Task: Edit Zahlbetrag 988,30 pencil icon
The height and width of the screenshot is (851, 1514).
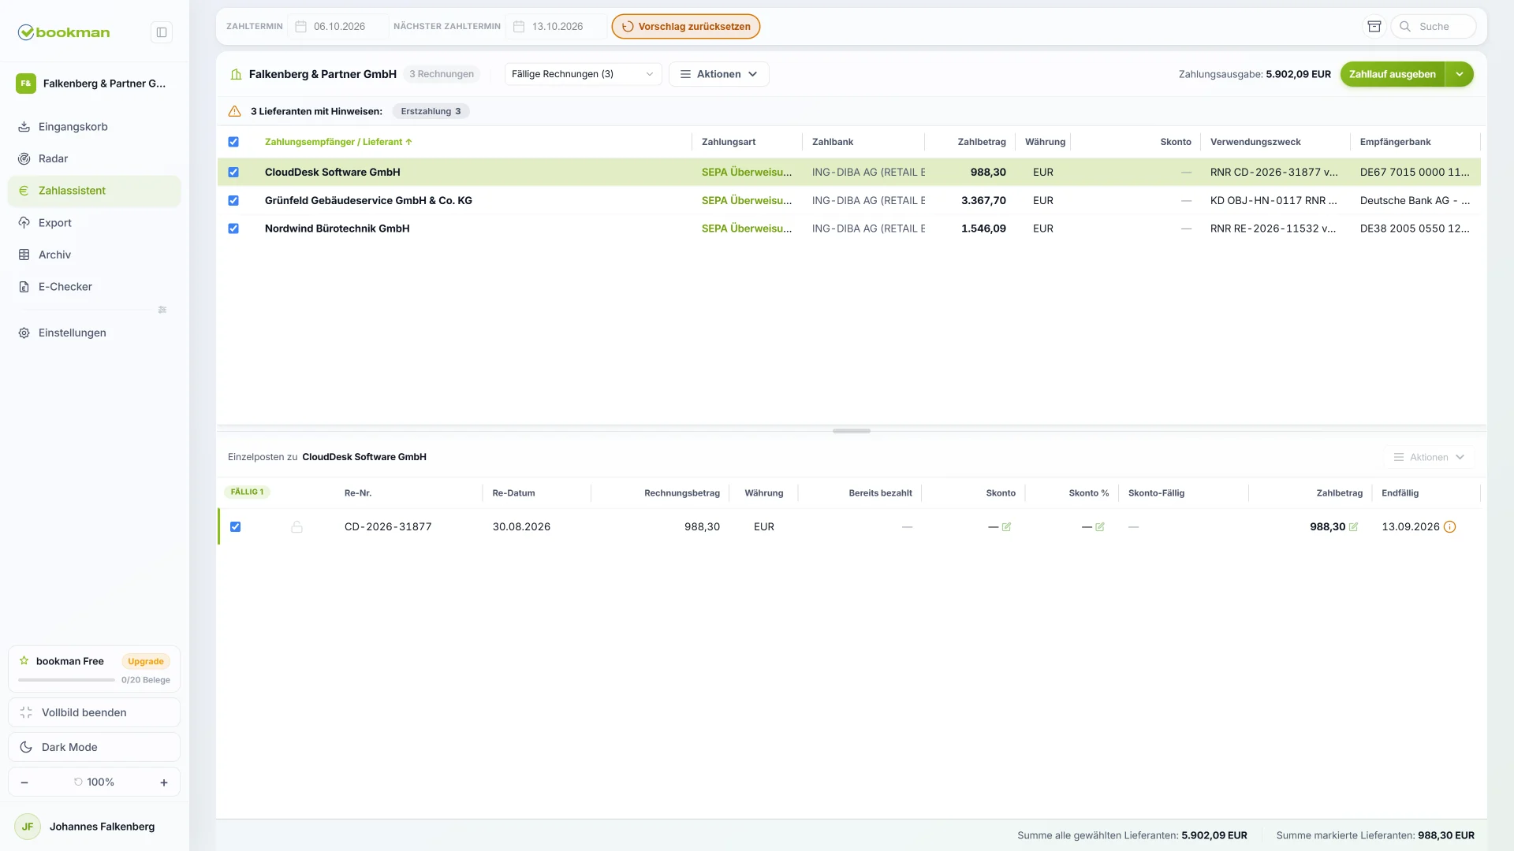Action: click(x=1354, y=527)
